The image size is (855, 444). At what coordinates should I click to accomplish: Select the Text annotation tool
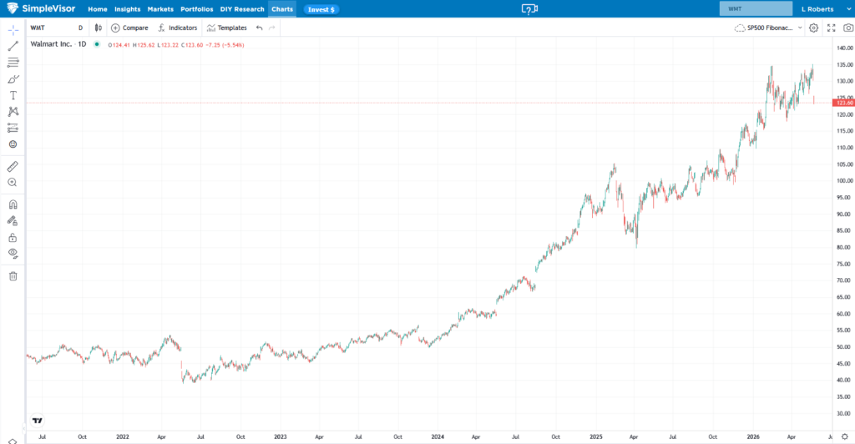point(13,95)
